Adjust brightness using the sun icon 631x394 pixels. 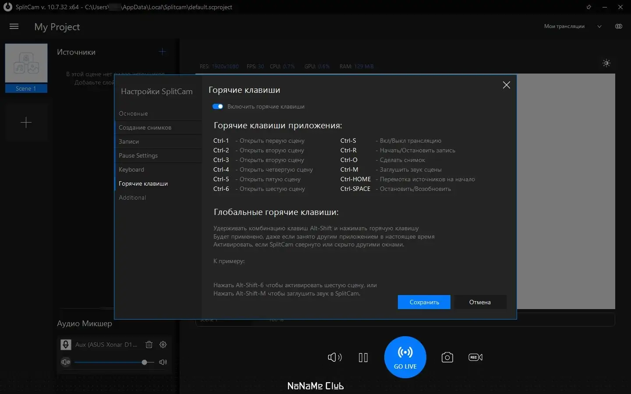coord(606,63)
